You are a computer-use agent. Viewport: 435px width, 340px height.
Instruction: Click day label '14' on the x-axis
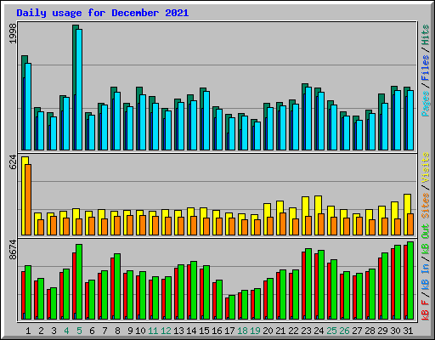pos(191,331)
